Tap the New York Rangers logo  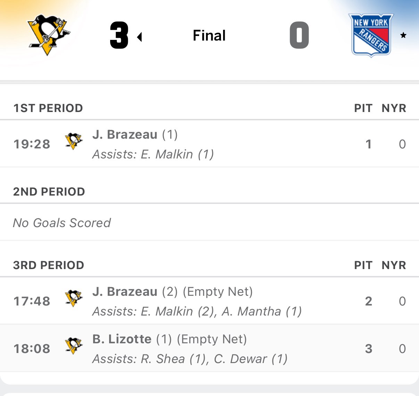coord(371,35)
